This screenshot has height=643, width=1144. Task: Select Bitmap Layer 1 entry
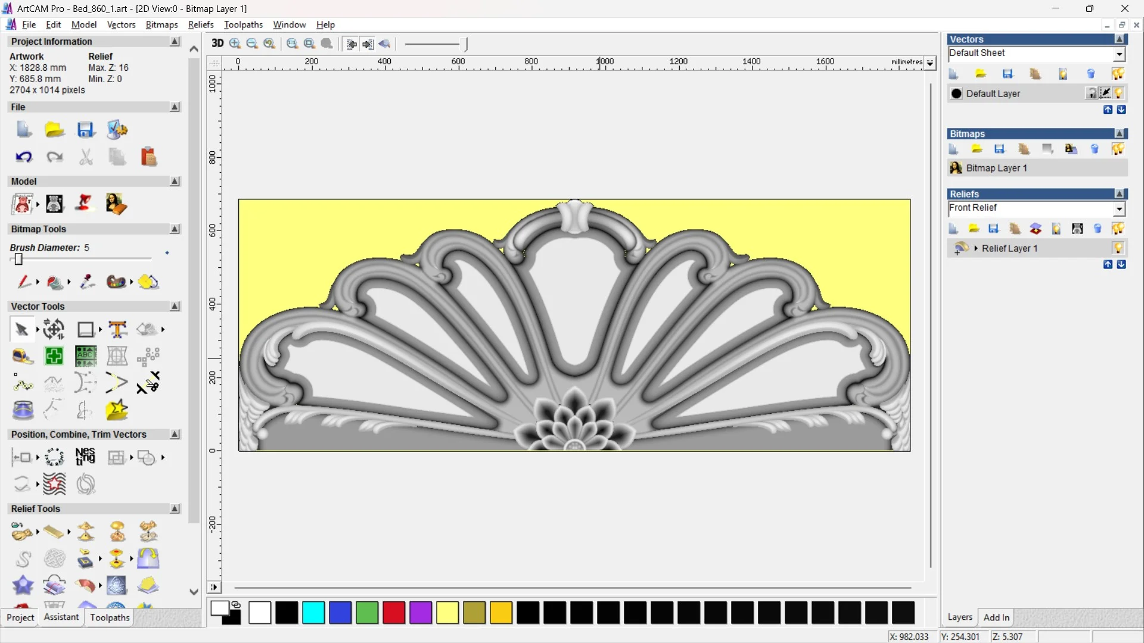996,168
